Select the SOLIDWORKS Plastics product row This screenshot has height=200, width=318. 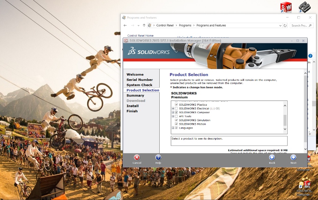tap(193, 105)
